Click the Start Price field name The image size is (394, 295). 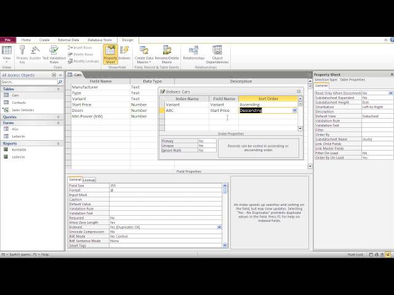(100, 104)
